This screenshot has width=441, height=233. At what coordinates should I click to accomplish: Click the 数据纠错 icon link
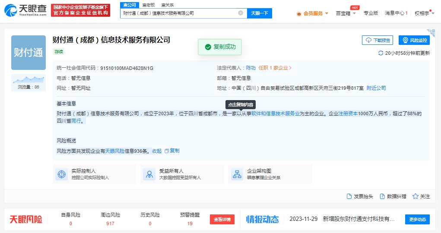[393, 196]
